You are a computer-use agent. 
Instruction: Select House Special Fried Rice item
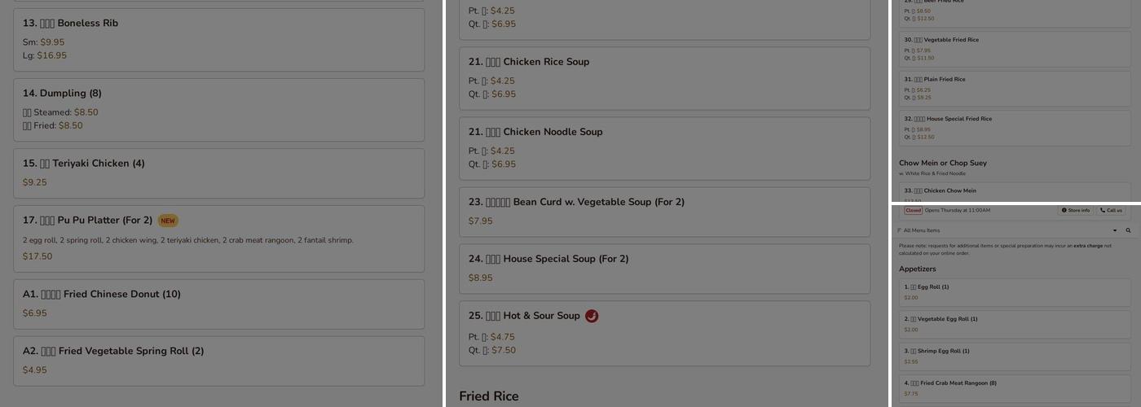[1015, 128]
